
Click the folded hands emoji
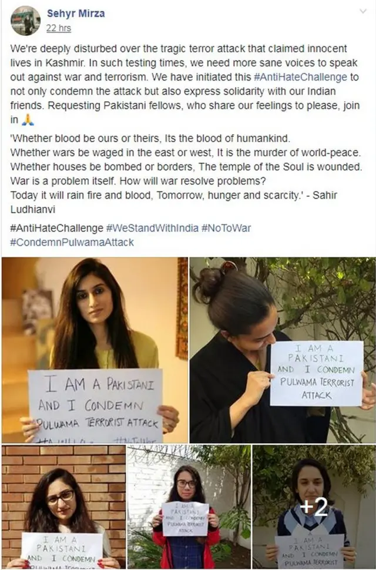[28, 120]
